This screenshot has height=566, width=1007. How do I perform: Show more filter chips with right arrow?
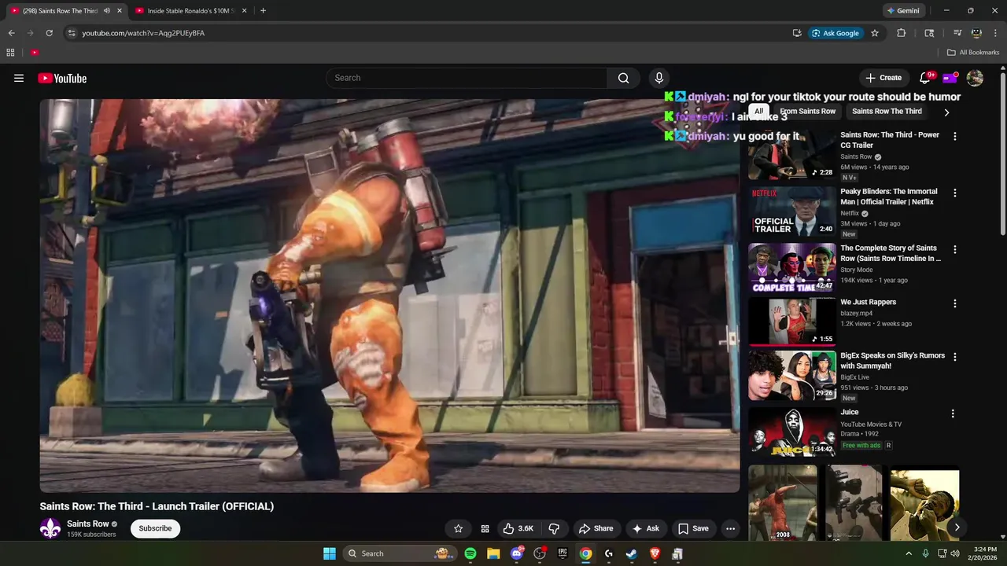(x=946, y=112)
